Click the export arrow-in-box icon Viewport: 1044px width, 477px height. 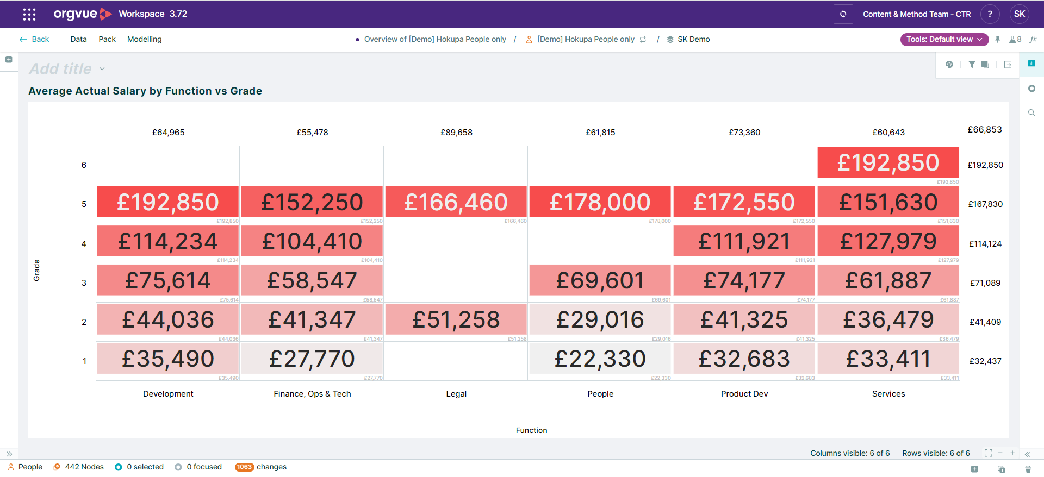click(1008, 65)
